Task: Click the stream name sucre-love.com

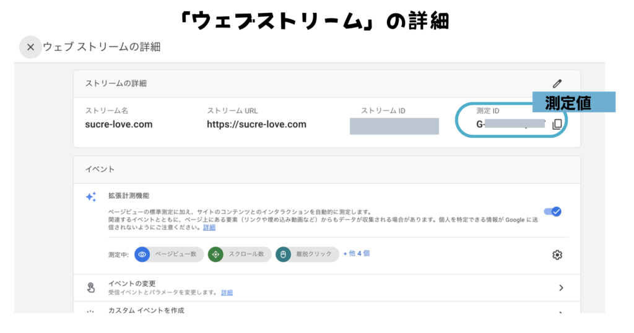Action: click(118, 124)
